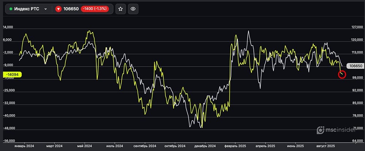Click the red circle marker on the chart
Screen dimensions: 365x151
[342, 75]
